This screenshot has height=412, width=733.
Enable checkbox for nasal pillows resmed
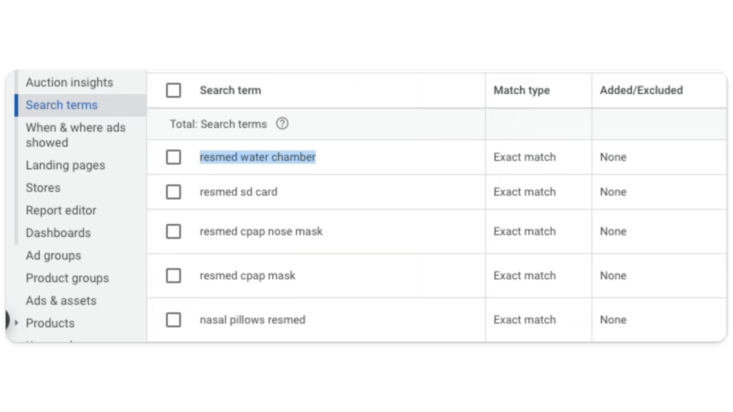point(173,320)
